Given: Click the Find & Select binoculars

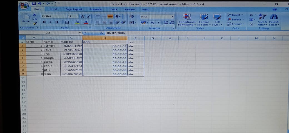Looking at the screenshot, I should (x=273, y=19).
